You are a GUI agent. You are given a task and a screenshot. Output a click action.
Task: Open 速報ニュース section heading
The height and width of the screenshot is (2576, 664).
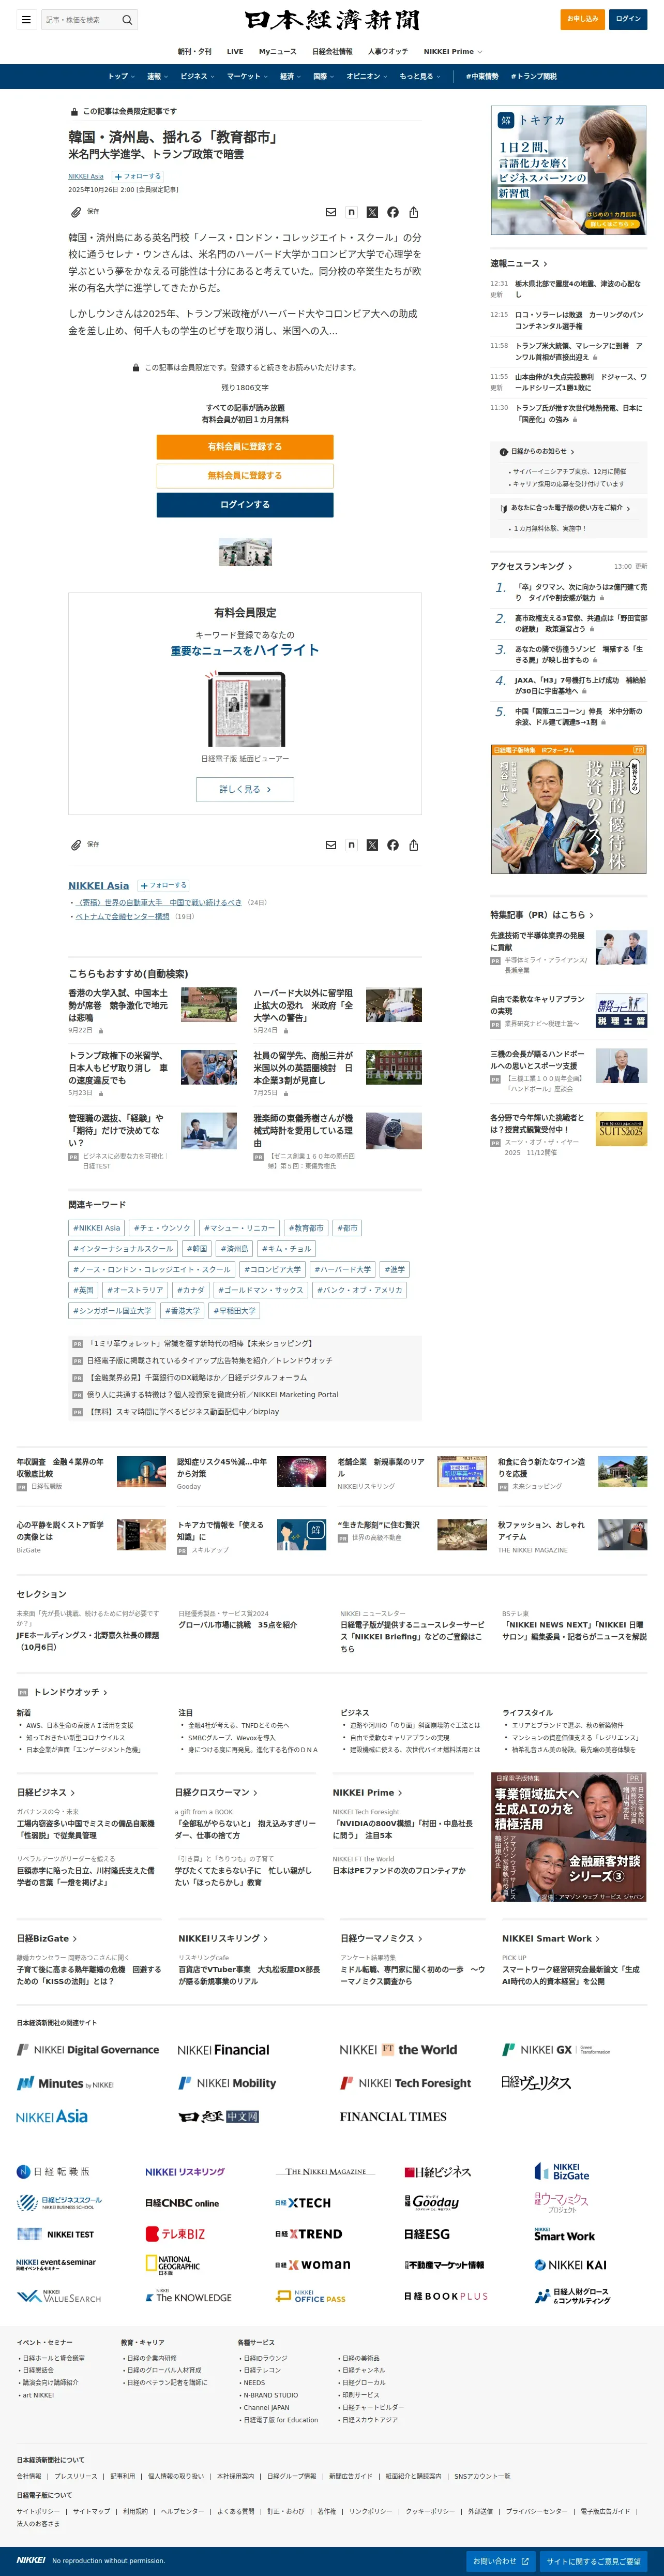[519, 264]
